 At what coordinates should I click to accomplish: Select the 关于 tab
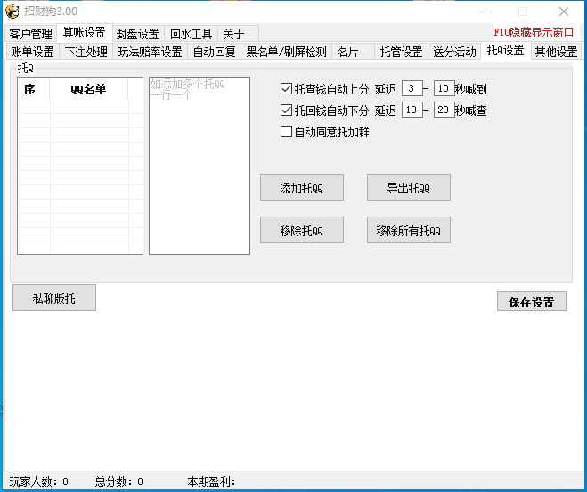[x=233, y=34]
